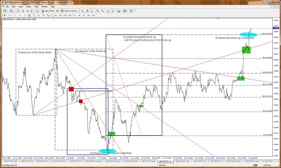Open the Window menu
Screen dimensions: 281x168
(x=45, y=7)
